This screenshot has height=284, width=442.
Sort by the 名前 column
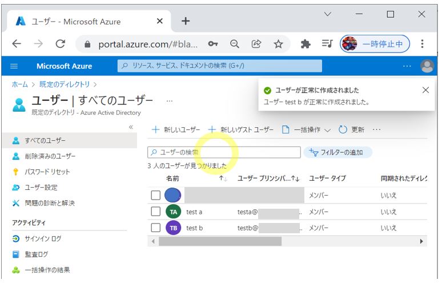pyautogui.click(x=172, y=178)
